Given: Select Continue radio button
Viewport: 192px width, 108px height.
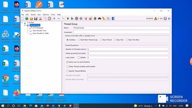Looking at the screenshot, I should tap(67, 40).
